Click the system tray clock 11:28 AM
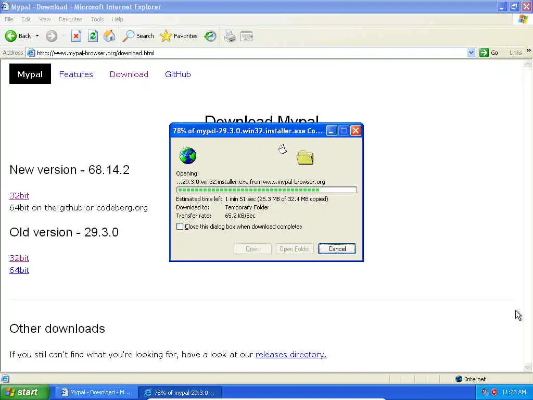 coord(514,392)
